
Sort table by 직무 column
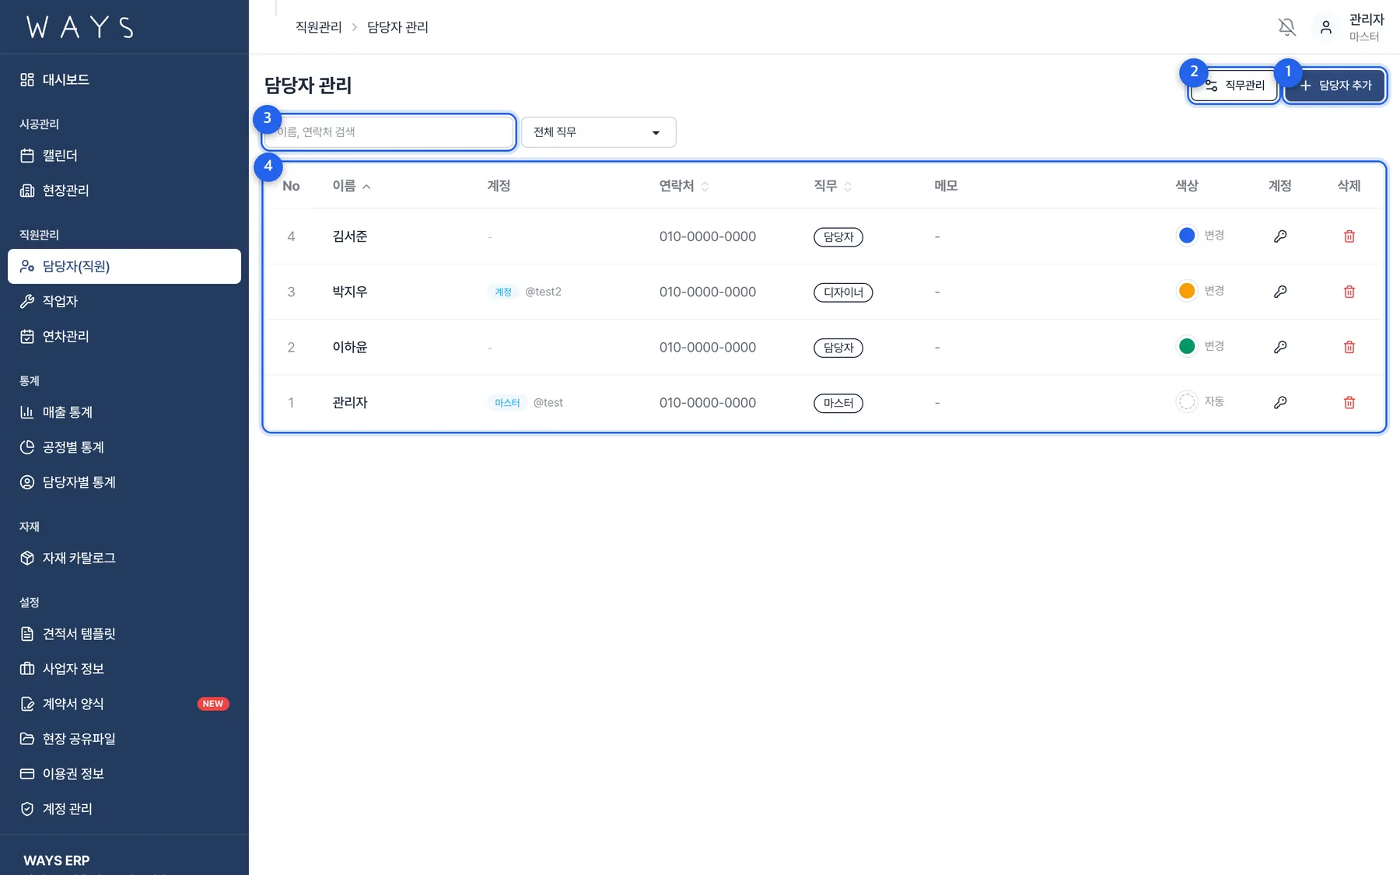(833, 186)
